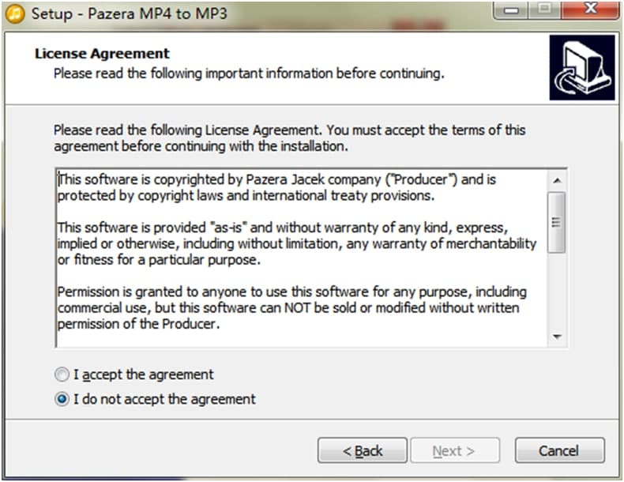Viewport: 624px width, 482px height.
Task: Click the installer computer image in the header
Action: coord(582,67)
